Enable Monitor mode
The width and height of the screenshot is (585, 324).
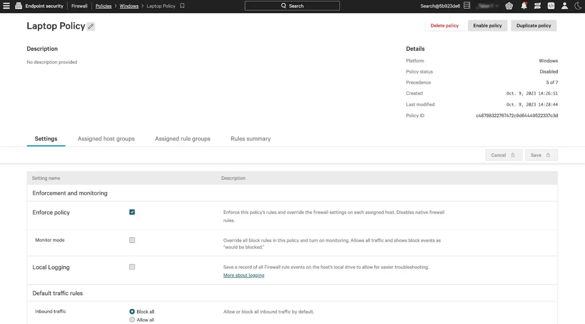[x=132, y=240]
